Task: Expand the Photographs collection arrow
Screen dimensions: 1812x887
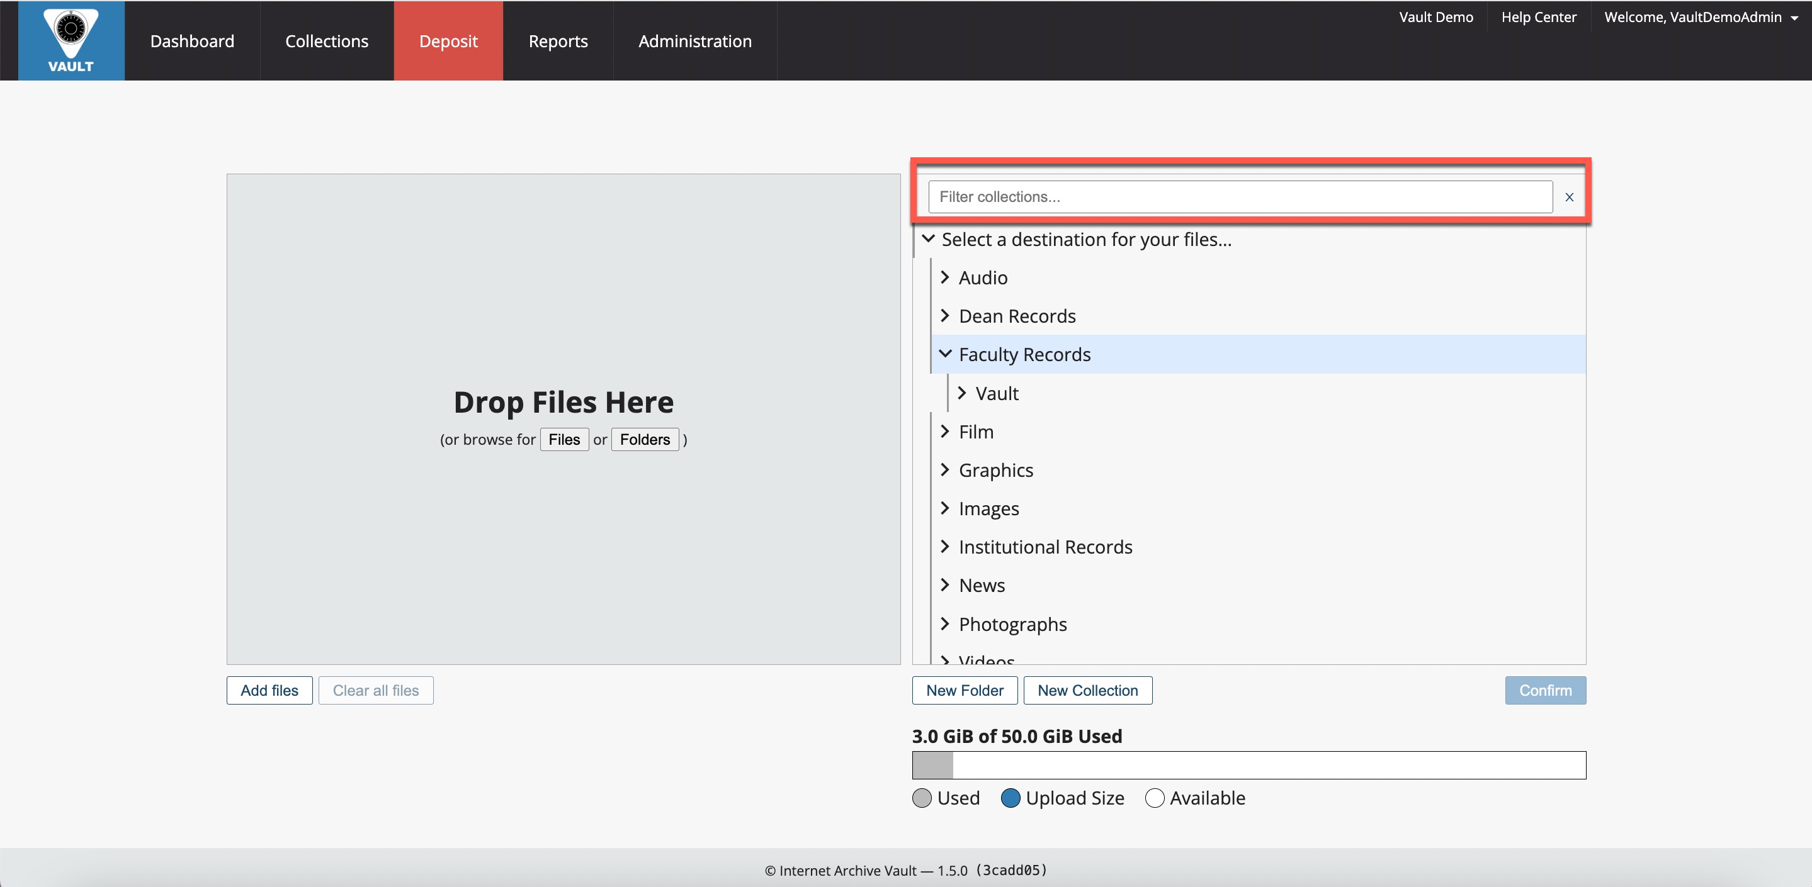Action: click(x=944, y=623)
